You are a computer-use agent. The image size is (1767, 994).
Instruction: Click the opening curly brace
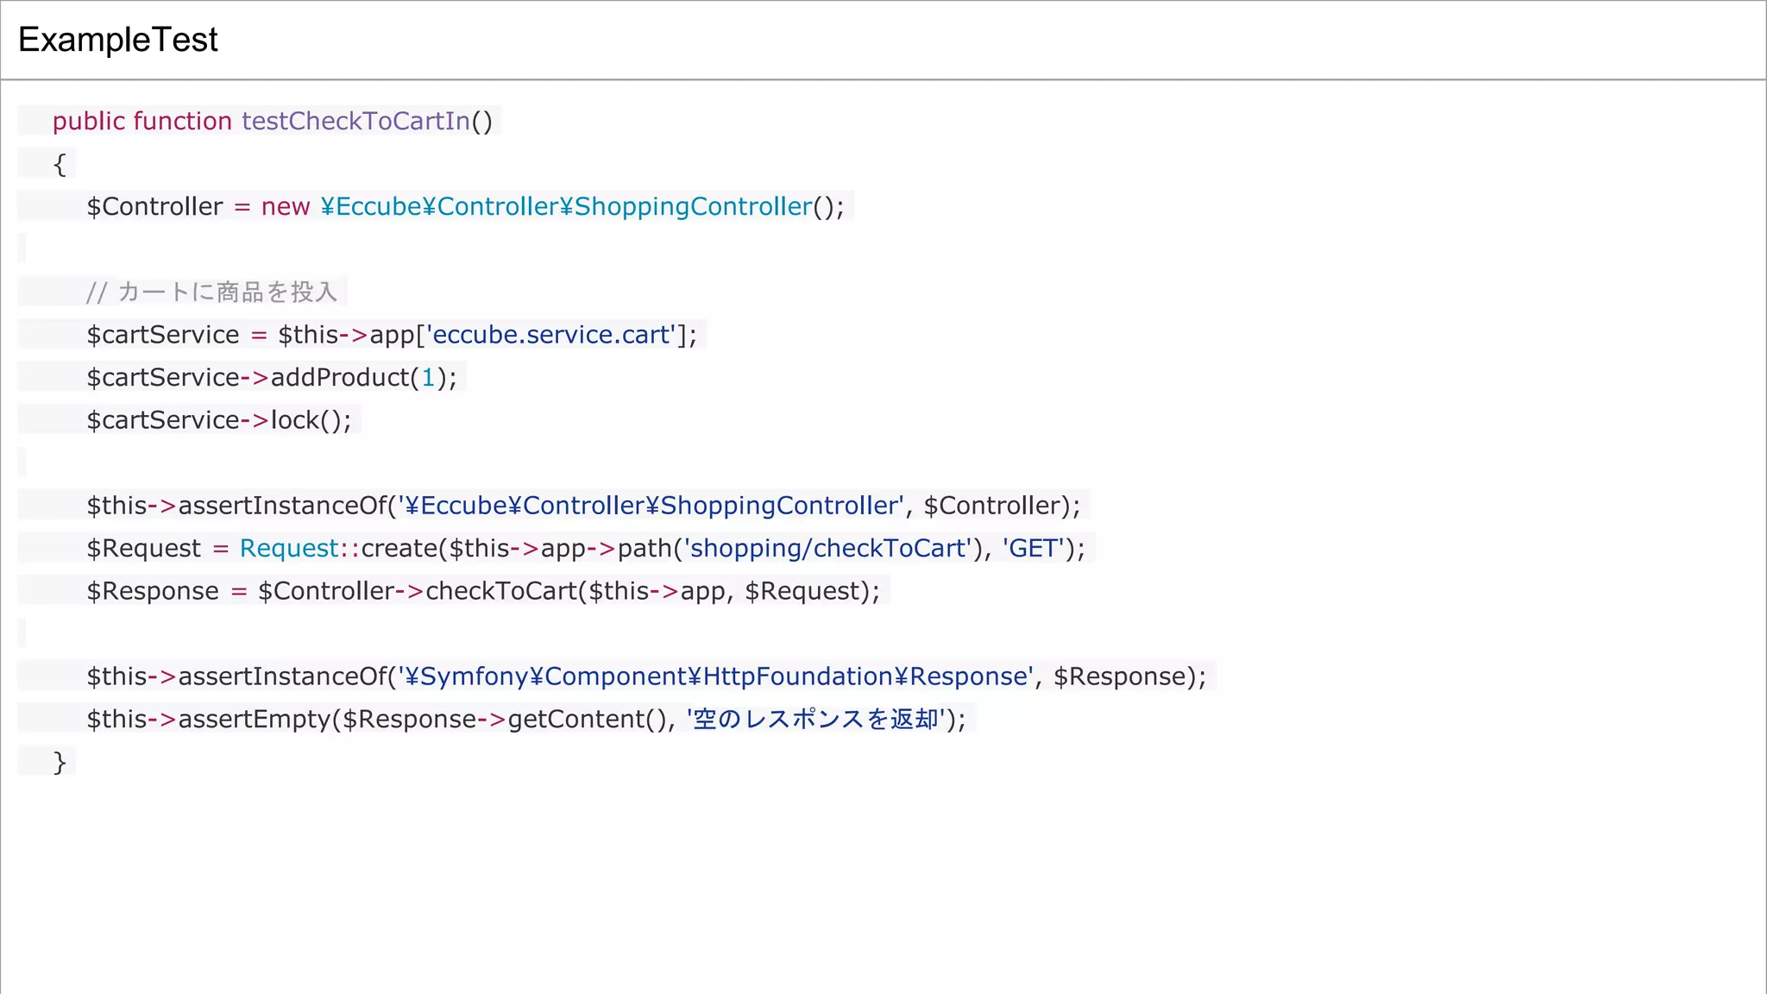(x=60, y=164)
